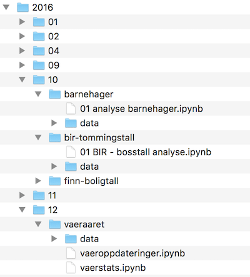Click data folder icon under bir-tommingstall
Screen dimensions: 250x277
(71, 167)
